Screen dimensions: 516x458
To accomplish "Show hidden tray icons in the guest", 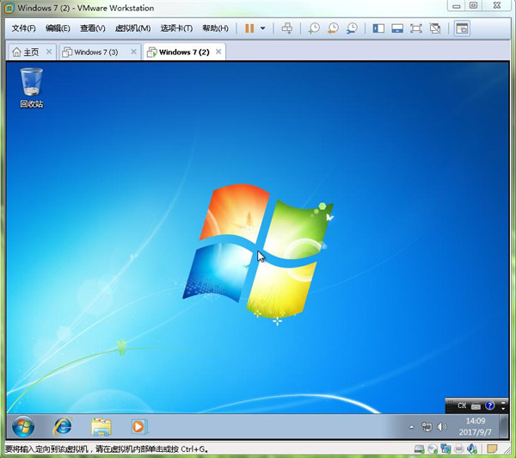I will (x=412, y=427).
